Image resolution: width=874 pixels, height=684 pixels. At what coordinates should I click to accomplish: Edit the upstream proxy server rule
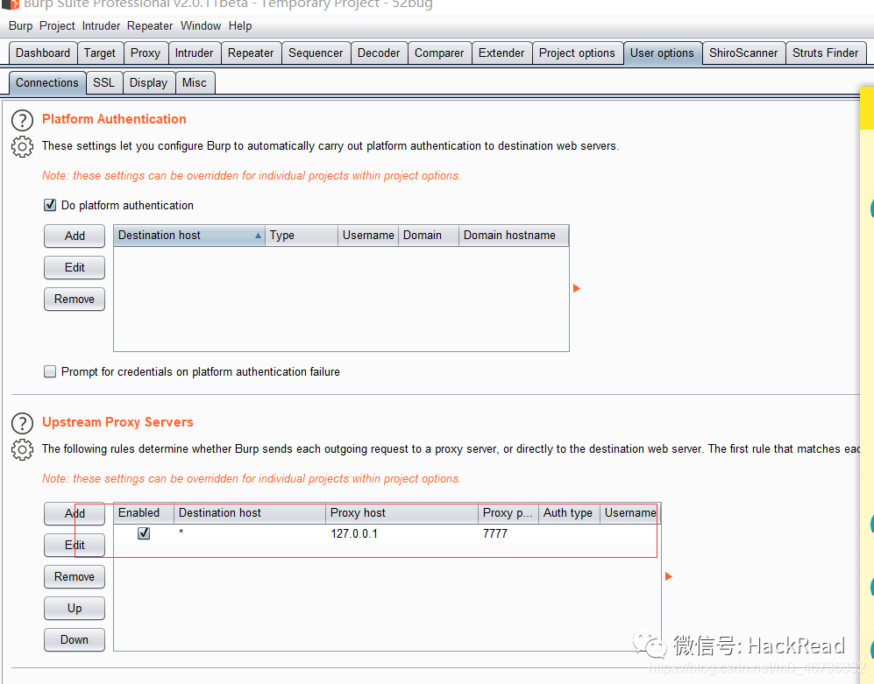pyautogui.click(x=75, y=545)
